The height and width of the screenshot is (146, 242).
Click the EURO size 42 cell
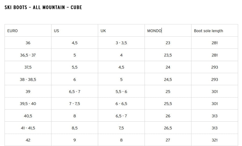pyautogui.click(x=28, y=140)
